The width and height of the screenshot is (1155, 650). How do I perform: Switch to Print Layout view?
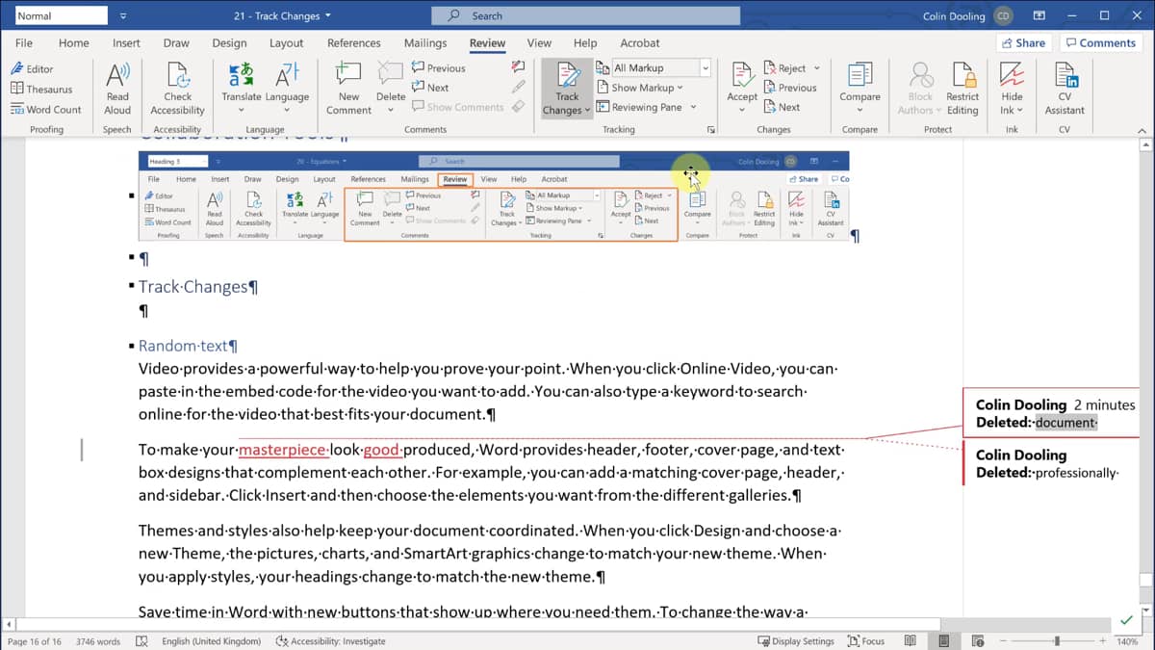pyautogui.click(x=944, y=641)
